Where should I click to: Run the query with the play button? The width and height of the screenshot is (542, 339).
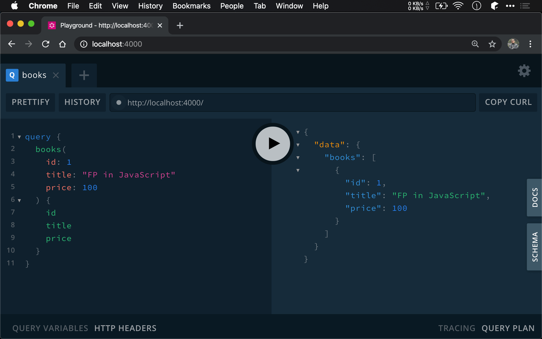[x=273, y=144]
